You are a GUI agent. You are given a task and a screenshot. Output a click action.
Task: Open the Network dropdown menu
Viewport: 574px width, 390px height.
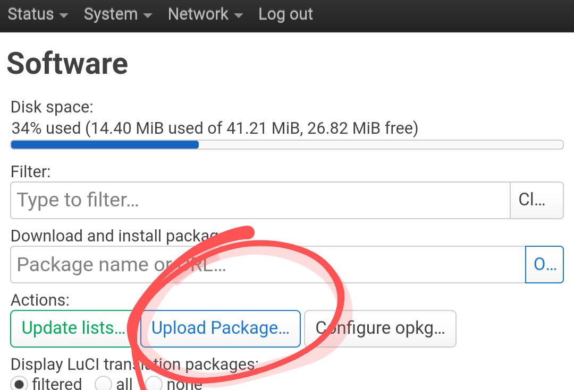[x=205, y=14]
